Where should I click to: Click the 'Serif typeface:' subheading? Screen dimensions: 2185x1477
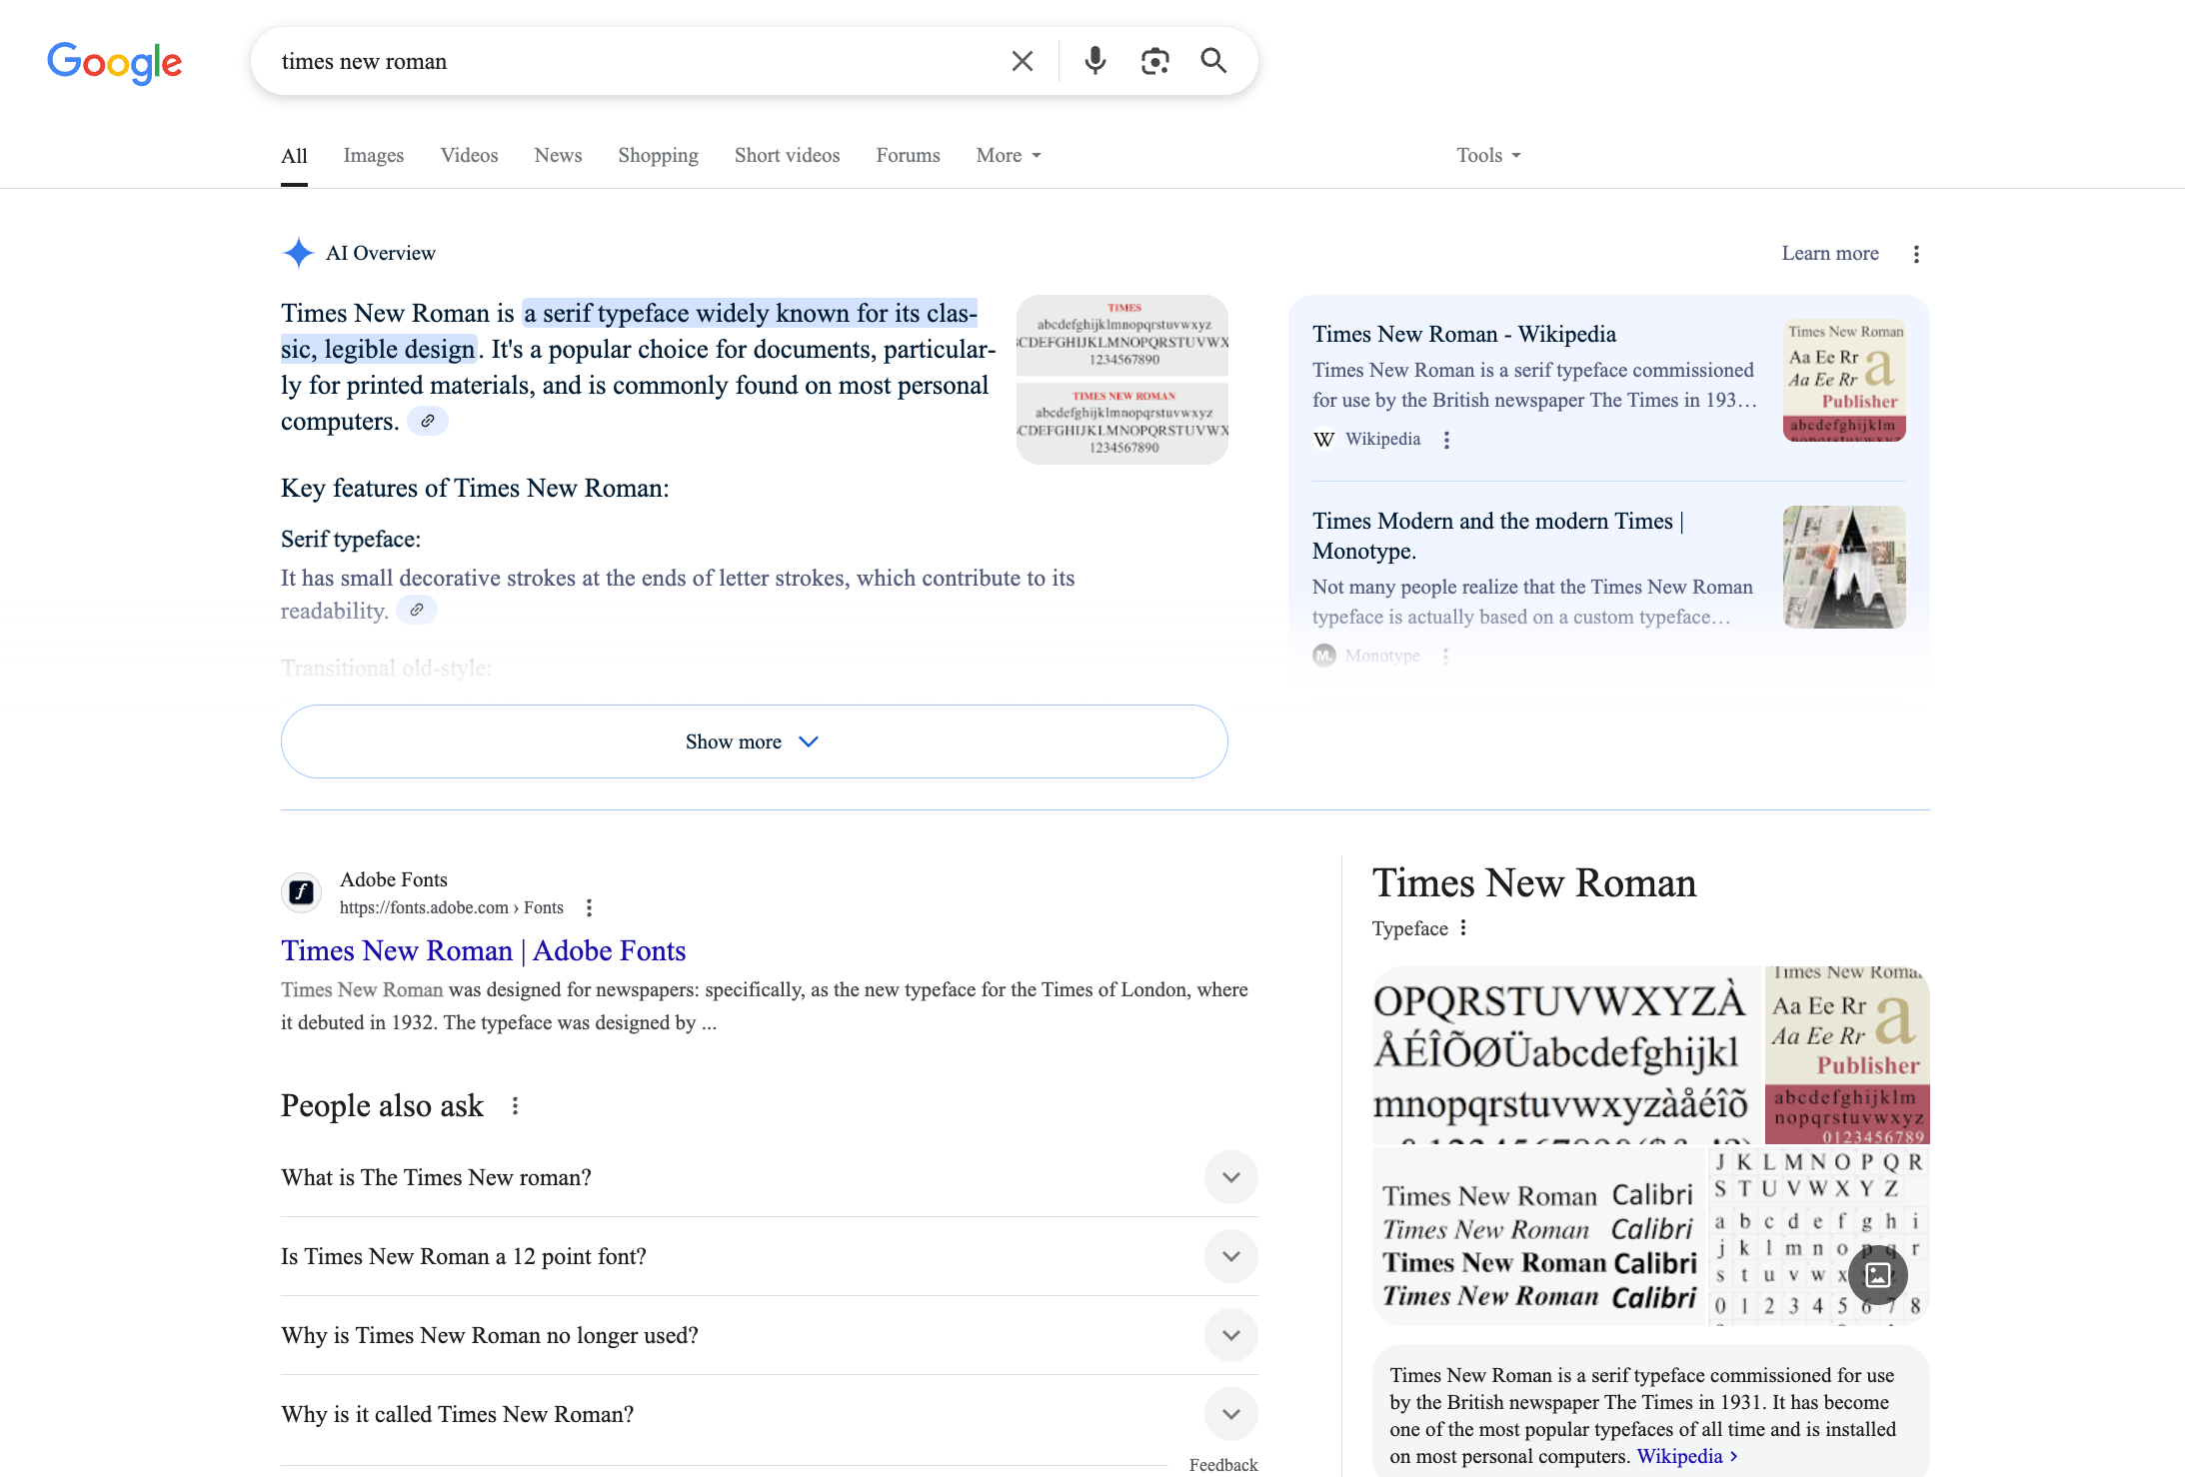click(351, 540)
